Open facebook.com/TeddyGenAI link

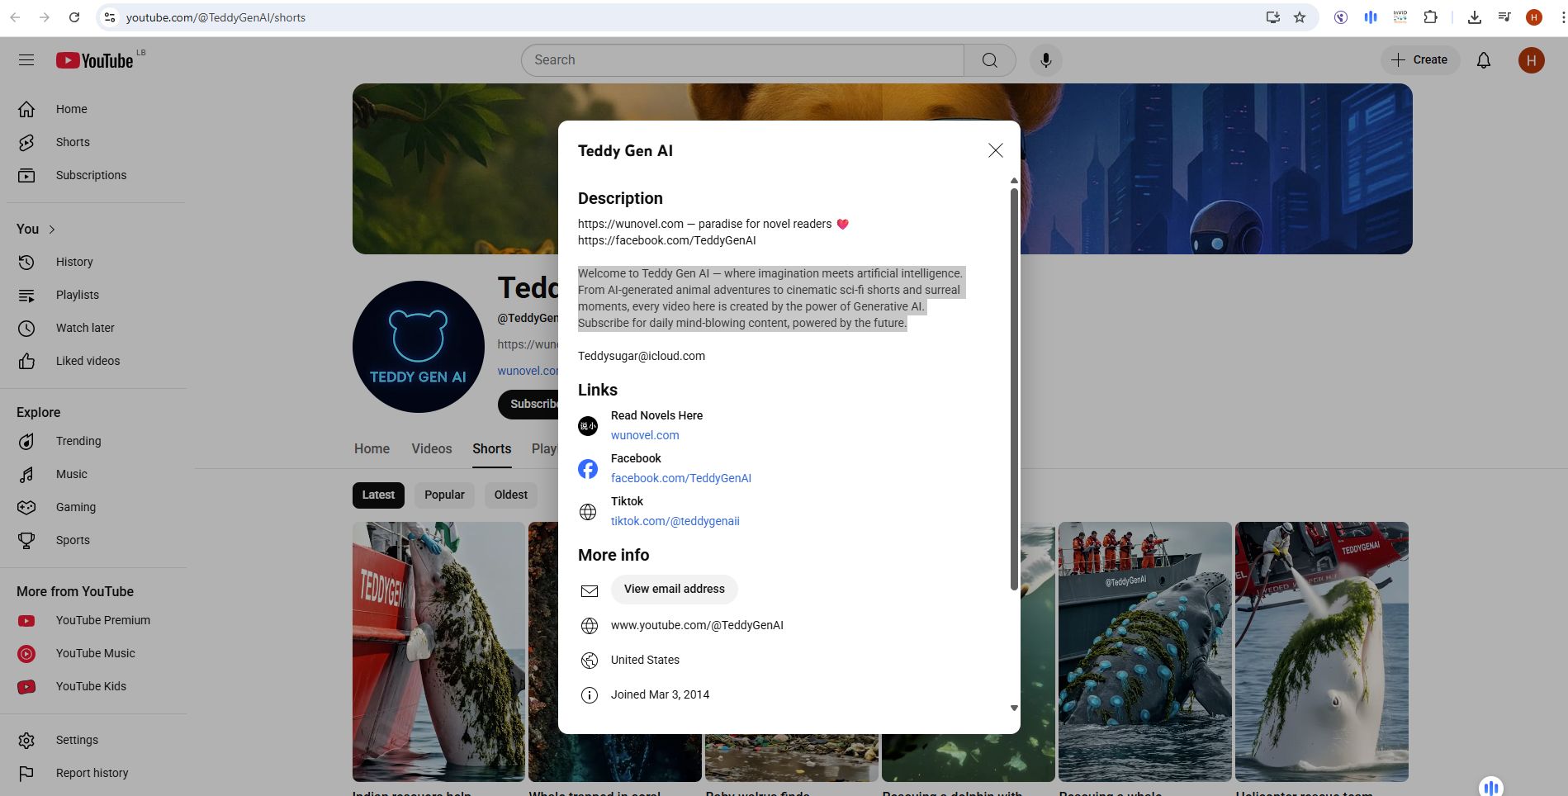pyautogui.click(x=681, y=478)
